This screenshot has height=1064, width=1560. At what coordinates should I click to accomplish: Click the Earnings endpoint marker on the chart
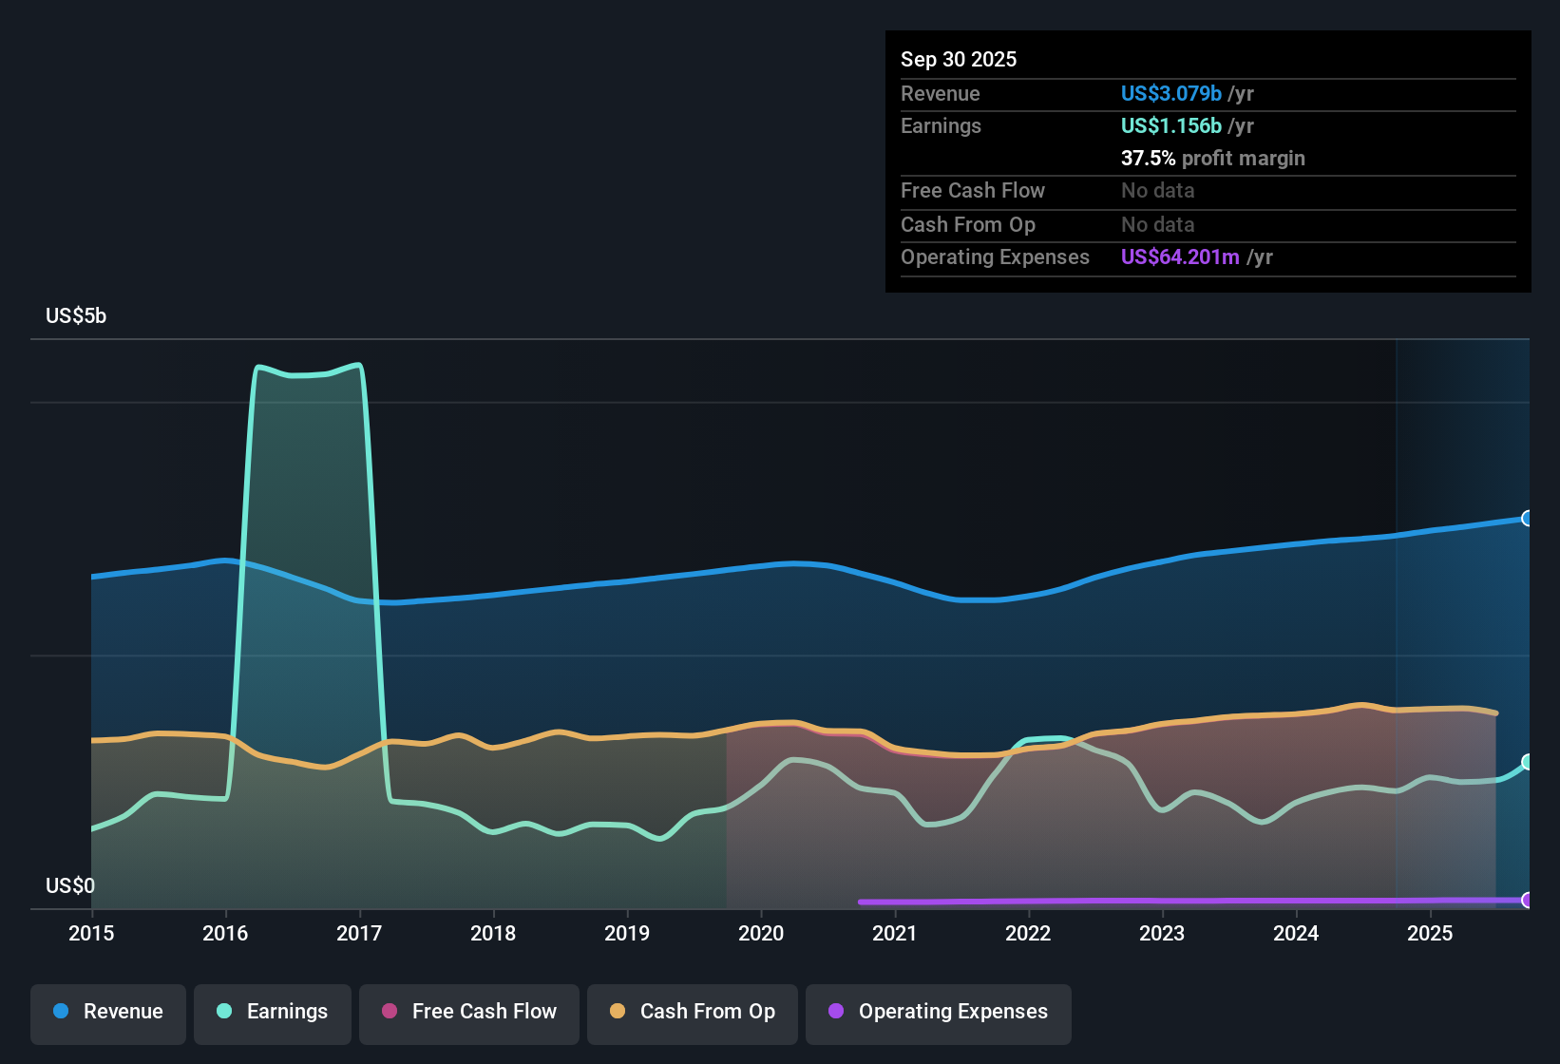[1528, 760]
